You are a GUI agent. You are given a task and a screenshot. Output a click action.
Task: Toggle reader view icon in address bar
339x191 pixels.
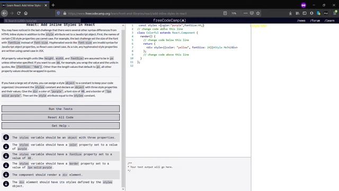225,13
